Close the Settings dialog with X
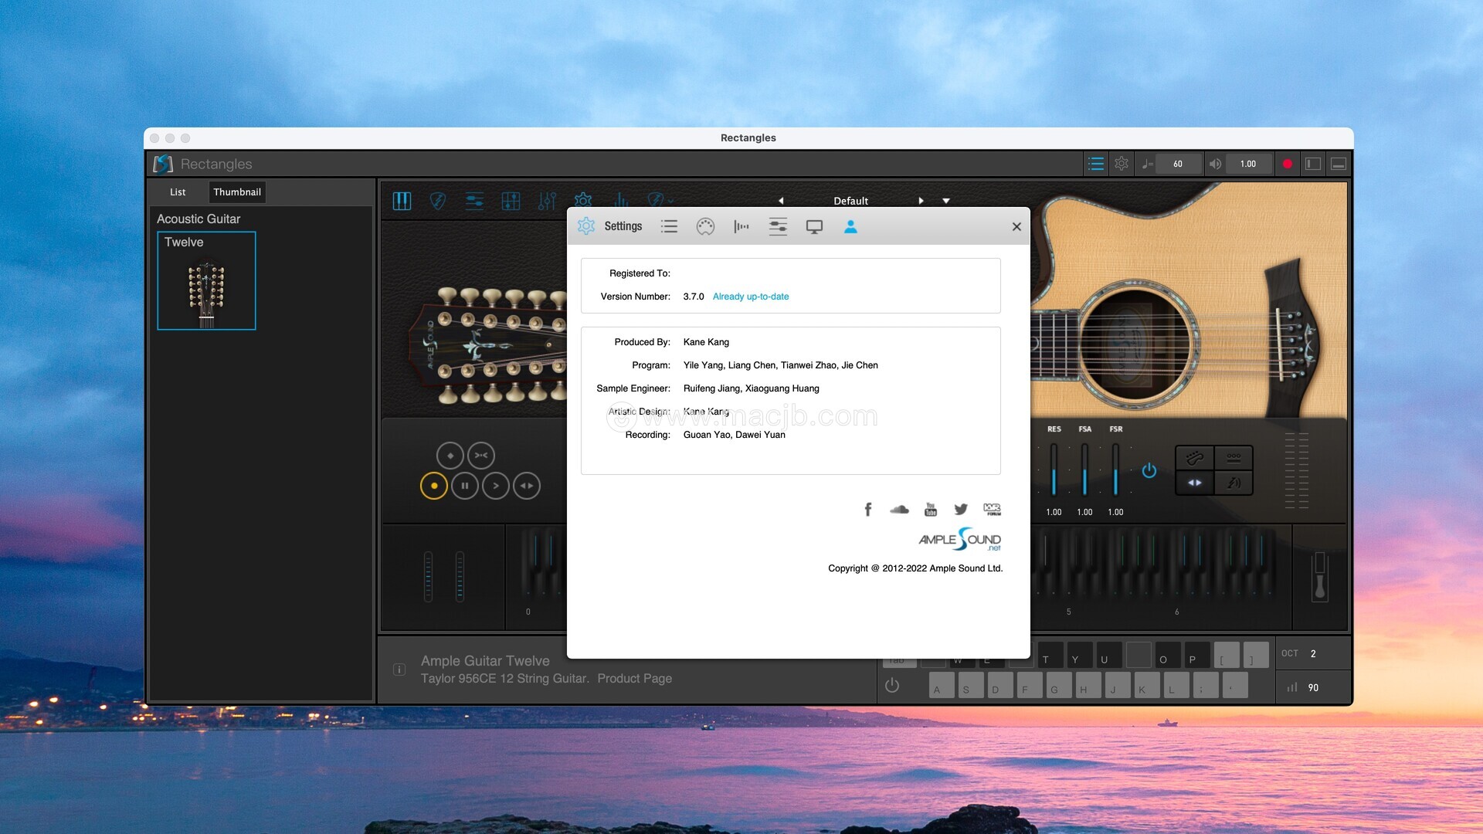Viewport: 1483px width, 834px height. pyautogui.click(x=1016, y=226)
